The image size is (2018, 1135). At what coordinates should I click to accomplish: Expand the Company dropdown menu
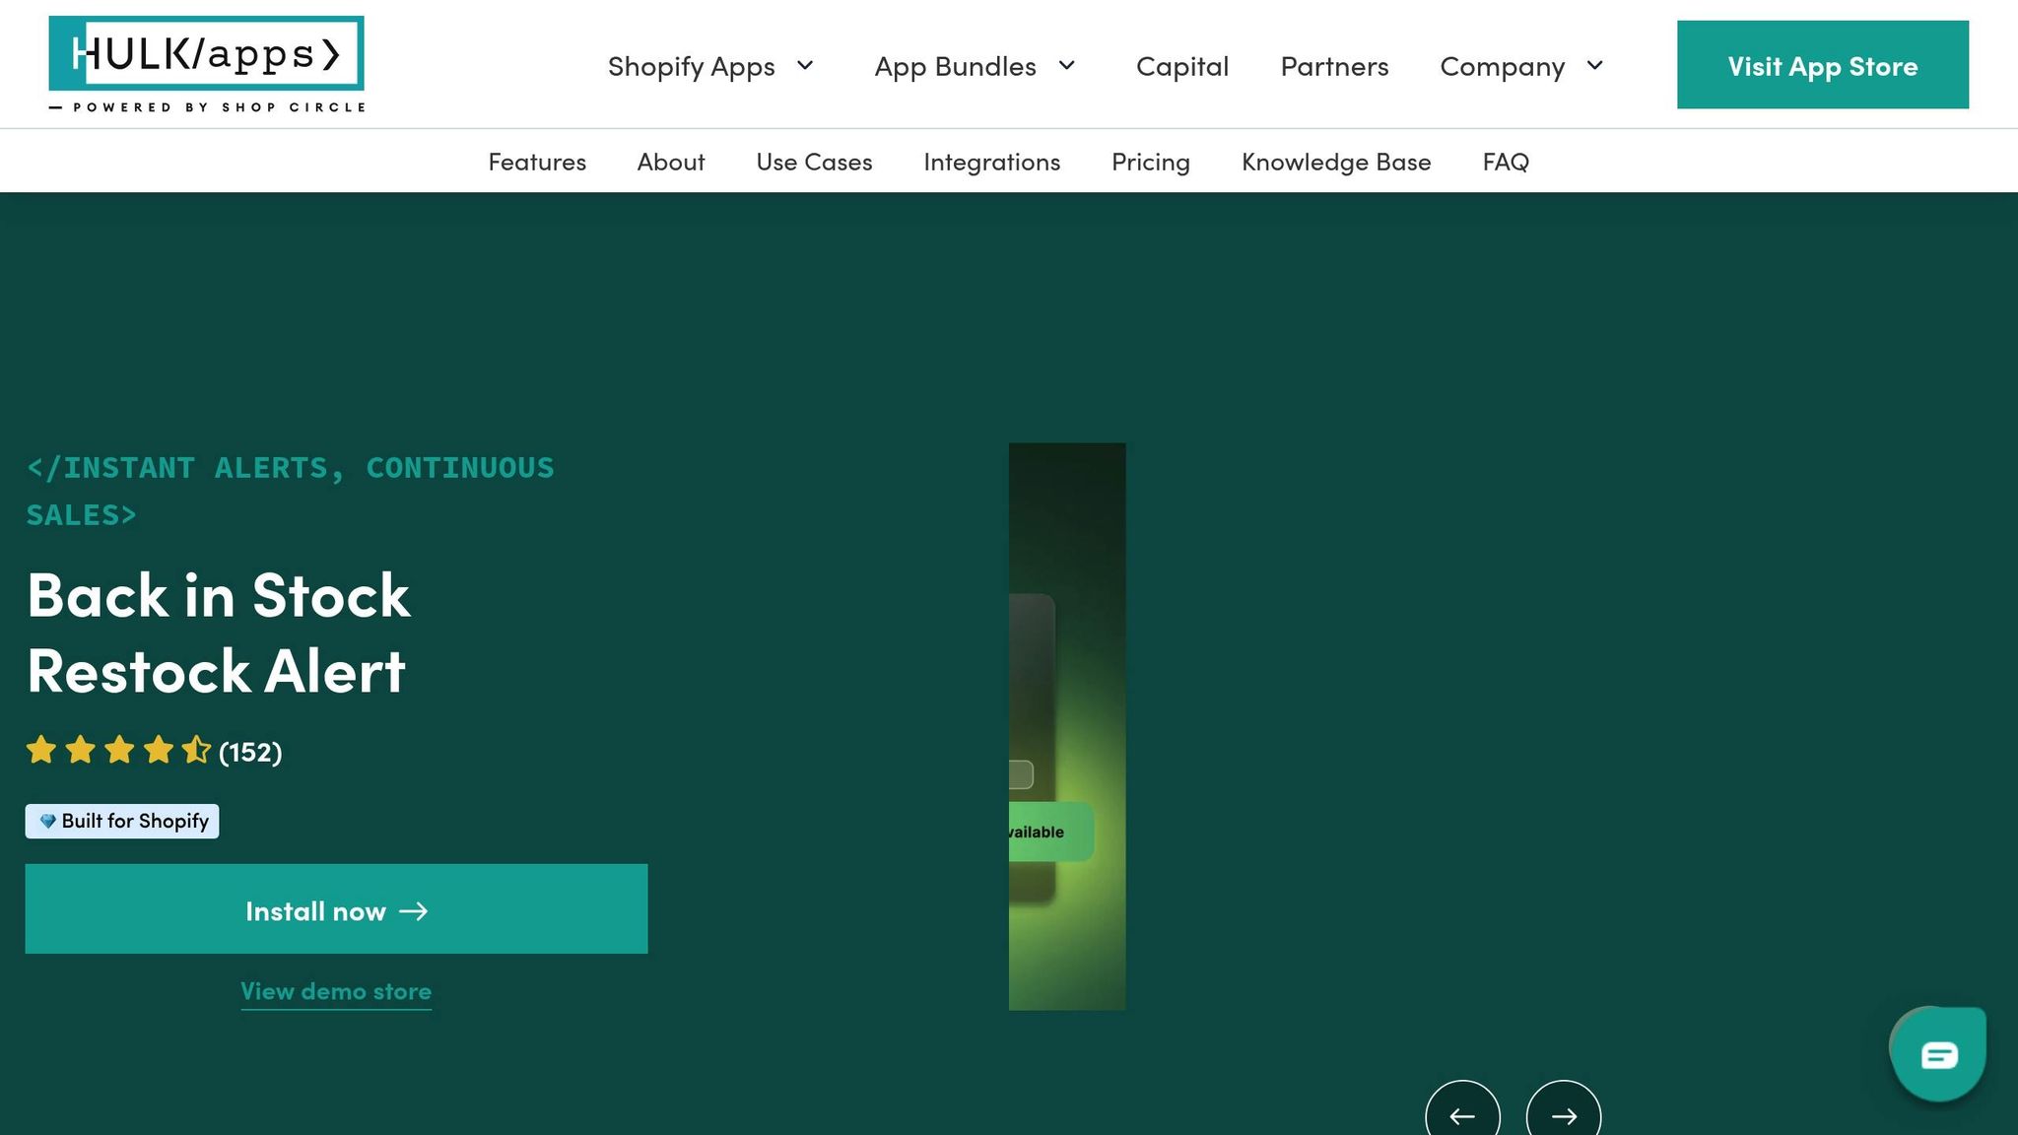coord(1521,66)
